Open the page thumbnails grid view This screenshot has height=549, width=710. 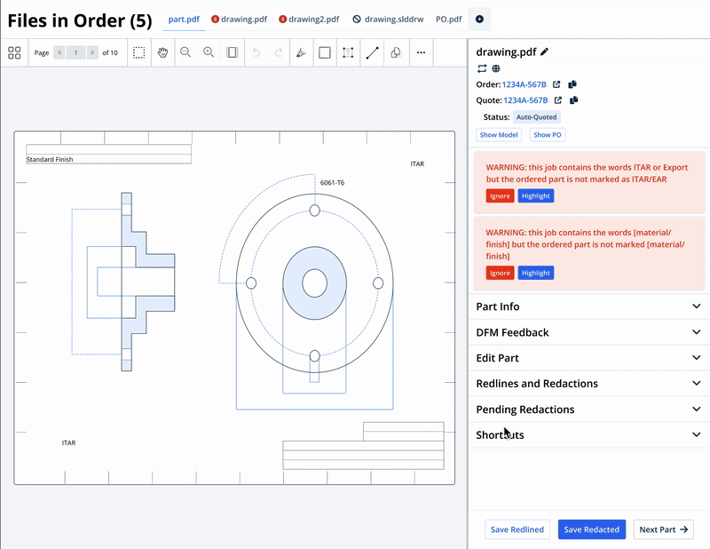14,52
